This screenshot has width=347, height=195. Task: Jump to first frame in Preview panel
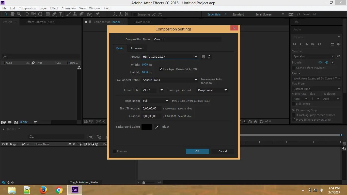click(x=294, y=44)
